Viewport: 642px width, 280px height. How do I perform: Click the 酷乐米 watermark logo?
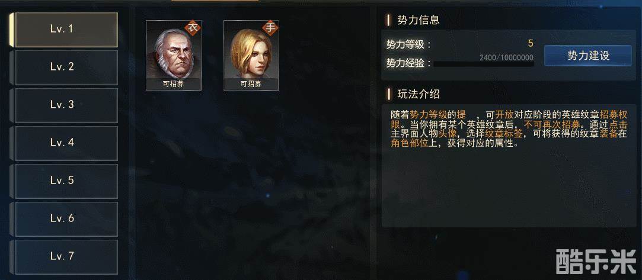coord(596,262)
